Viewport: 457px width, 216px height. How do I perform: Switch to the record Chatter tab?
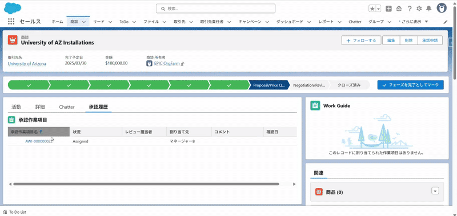[67, 107]
